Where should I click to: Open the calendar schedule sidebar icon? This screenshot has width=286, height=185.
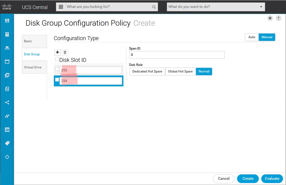coord(7,130)
